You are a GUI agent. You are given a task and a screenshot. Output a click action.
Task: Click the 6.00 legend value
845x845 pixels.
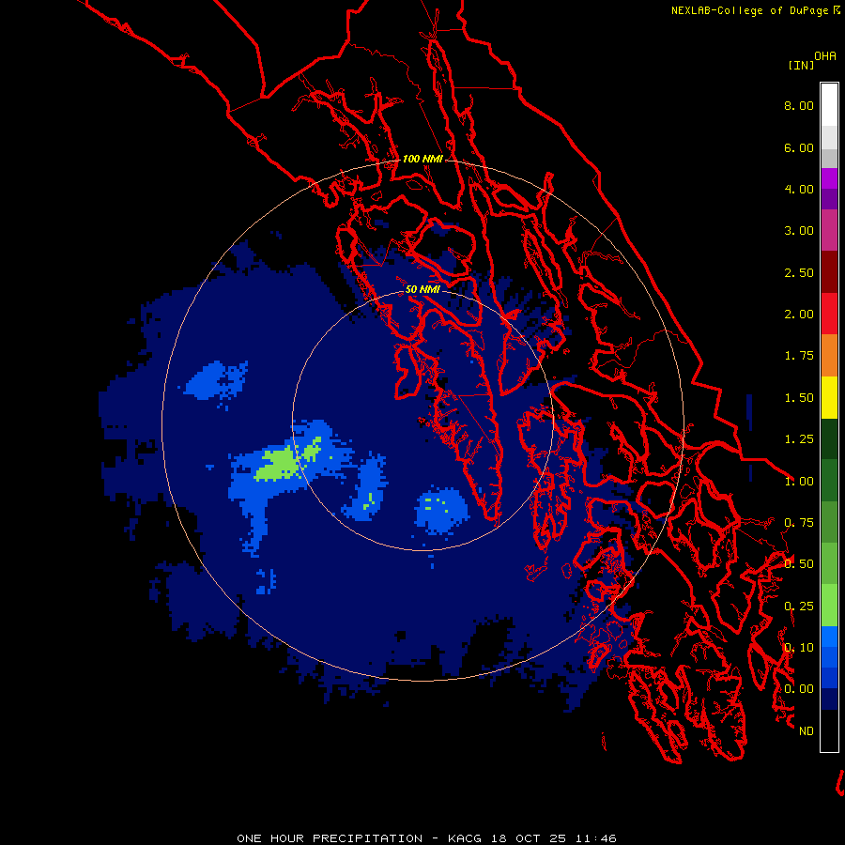click(x=799, y=147)
